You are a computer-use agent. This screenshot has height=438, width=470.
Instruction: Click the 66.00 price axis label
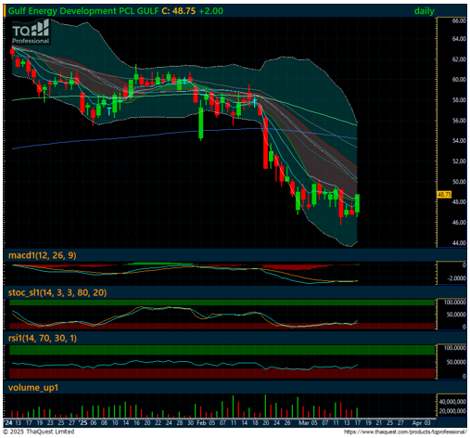tap(459, 21)
